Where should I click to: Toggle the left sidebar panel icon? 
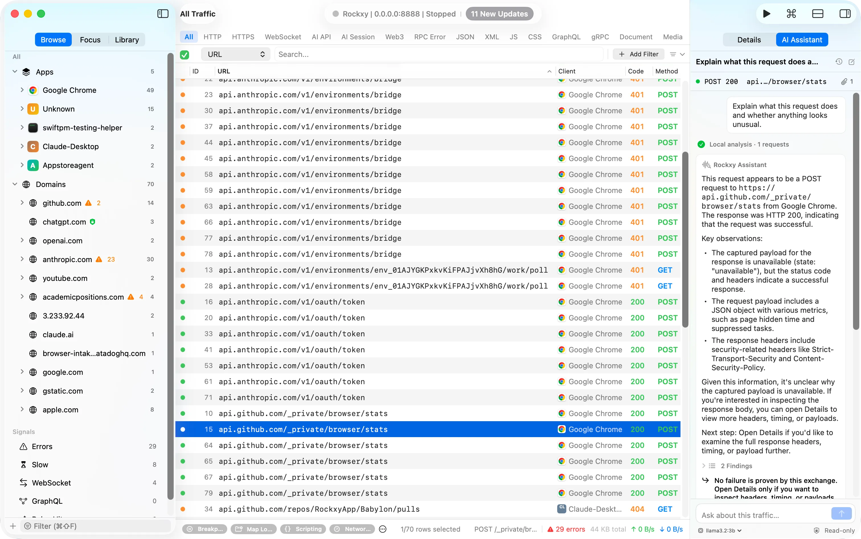point(163,14)
